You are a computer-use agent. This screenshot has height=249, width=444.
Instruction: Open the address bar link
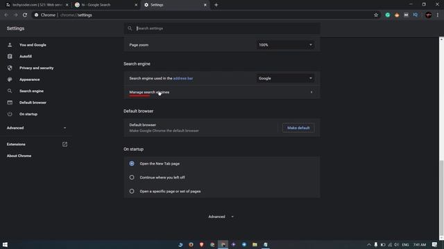(183, 78)
